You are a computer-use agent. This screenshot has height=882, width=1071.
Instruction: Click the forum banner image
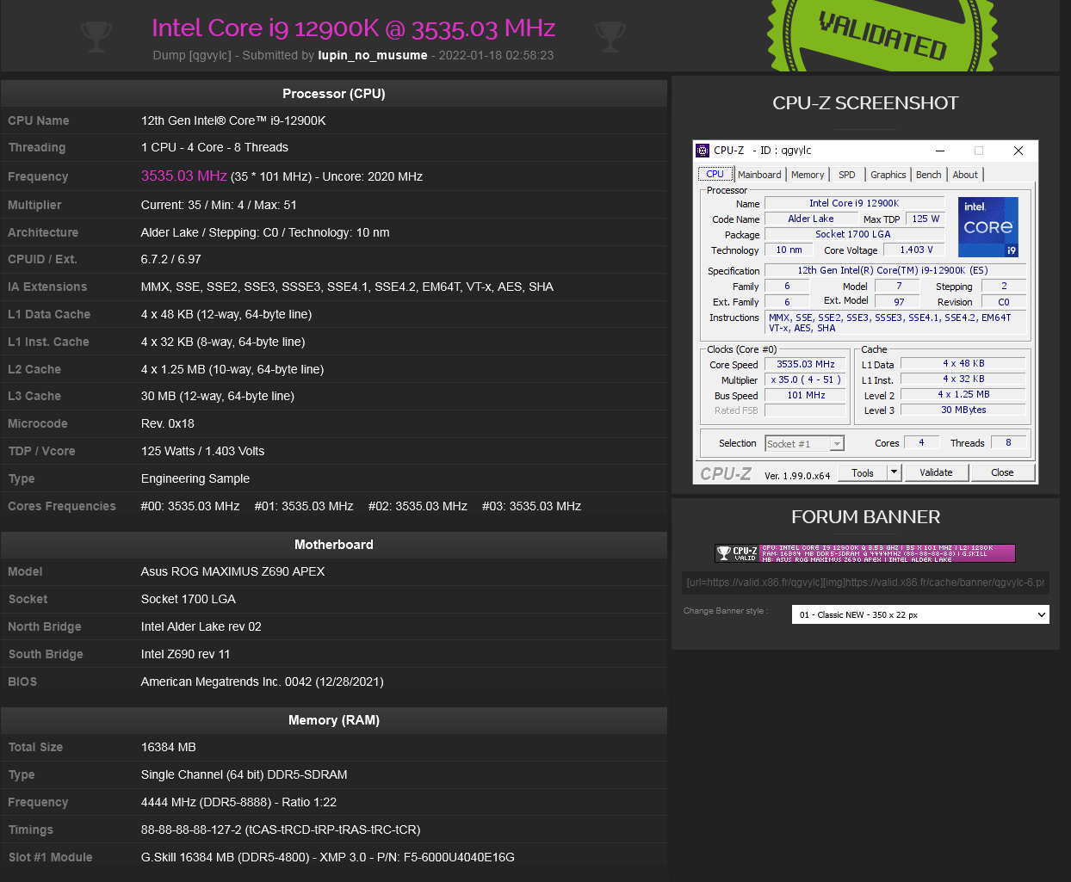(x=865, y=553)
